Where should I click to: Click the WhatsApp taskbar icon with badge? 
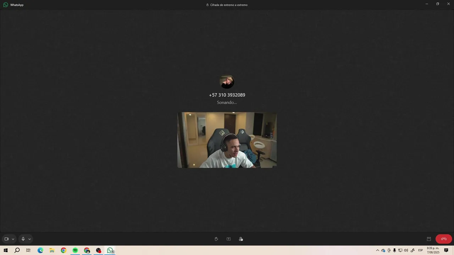pos(110,250)
